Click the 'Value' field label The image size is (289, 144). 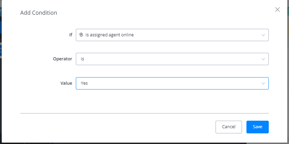pyautogui.click(x=66, y=83)
